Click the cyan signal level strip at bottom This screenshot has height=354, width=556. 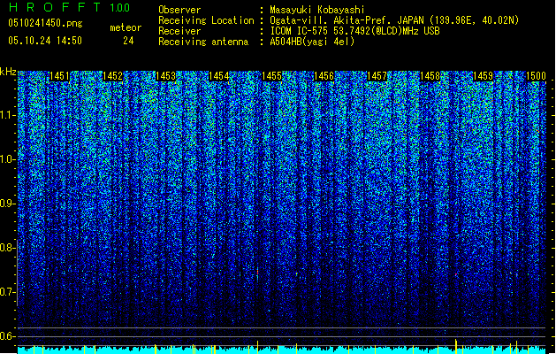[282, 350]
